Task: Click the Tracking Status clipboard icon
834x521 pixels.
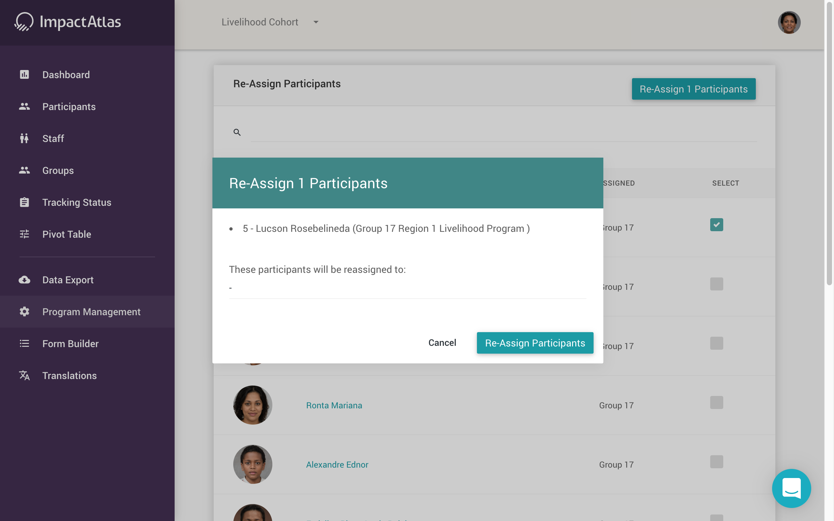Action: point(24,202)
